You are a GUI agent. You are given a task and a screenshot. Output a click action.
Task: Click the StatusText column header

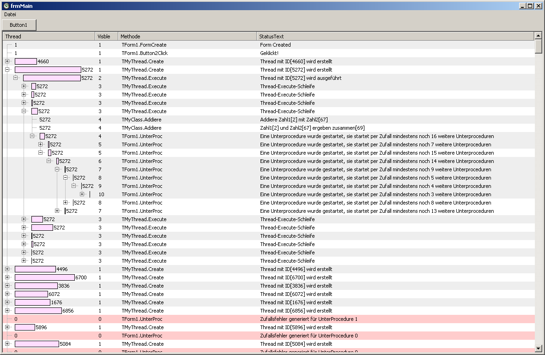click(x=395, y=36)
